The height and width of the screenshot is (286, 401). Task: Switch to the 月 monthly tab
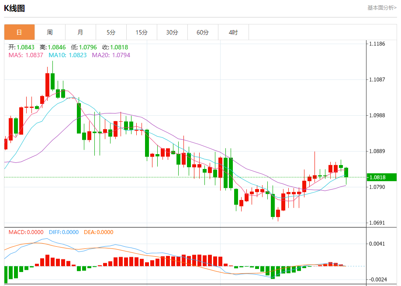pos(80,32)
